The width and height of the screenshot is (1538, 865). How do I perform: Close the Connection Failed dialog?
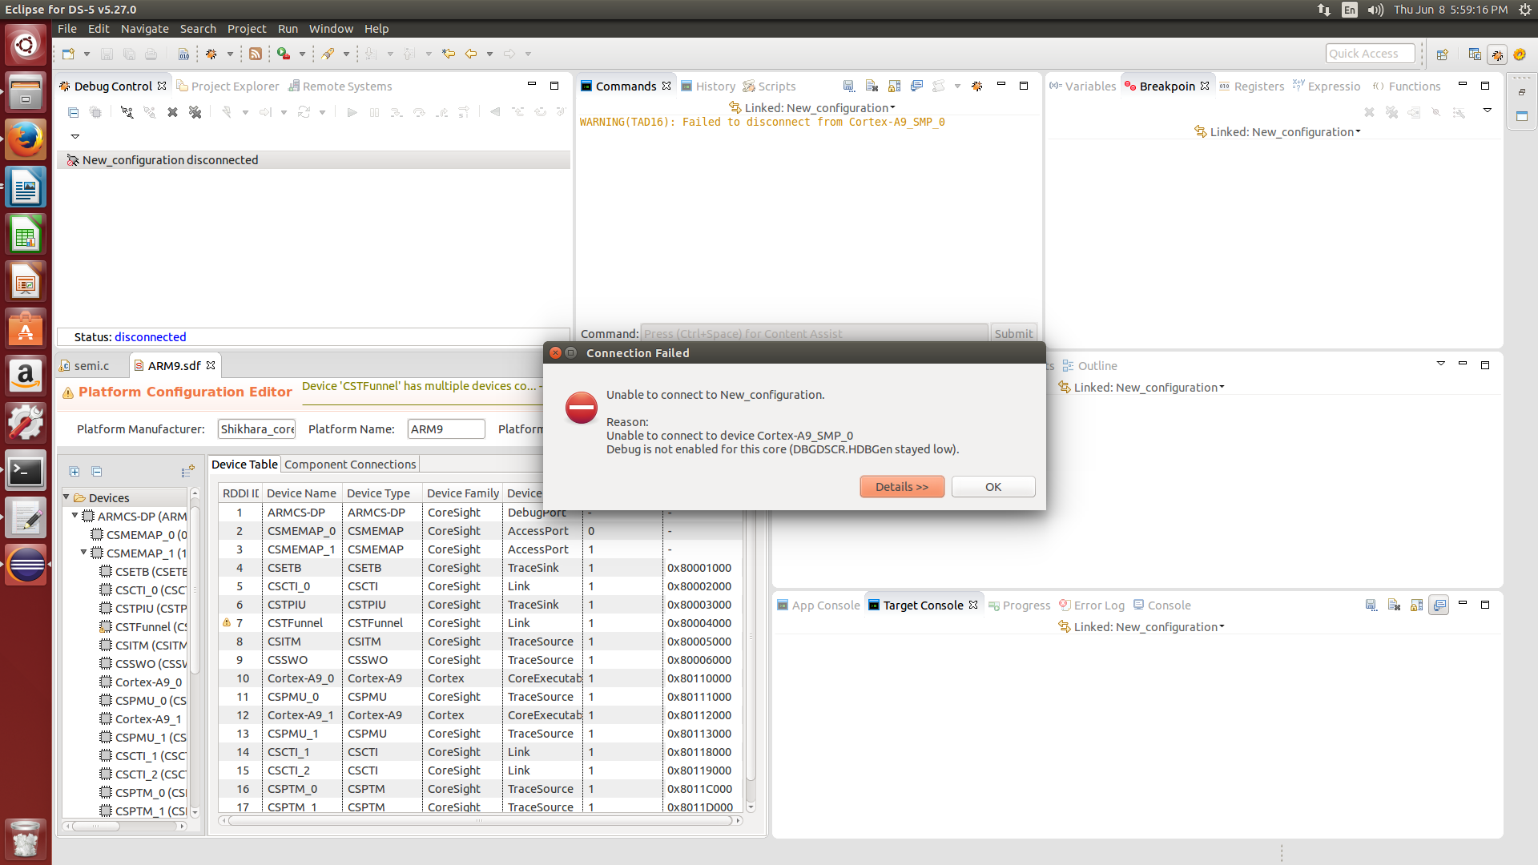555,353
